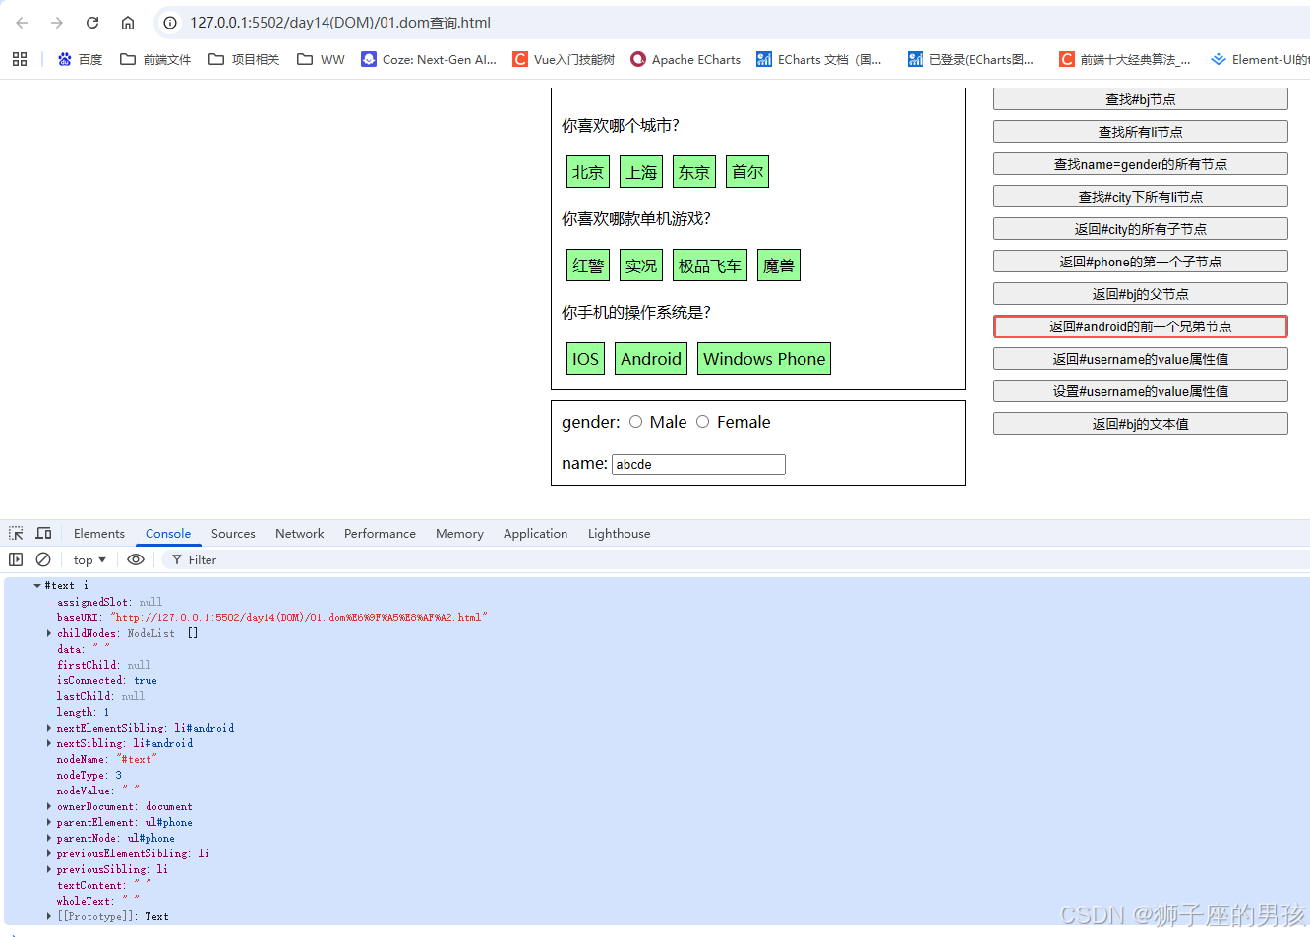Click the 东京 city item
The width and height of the screenshot is (1310, 937).
tap(694, 172)
